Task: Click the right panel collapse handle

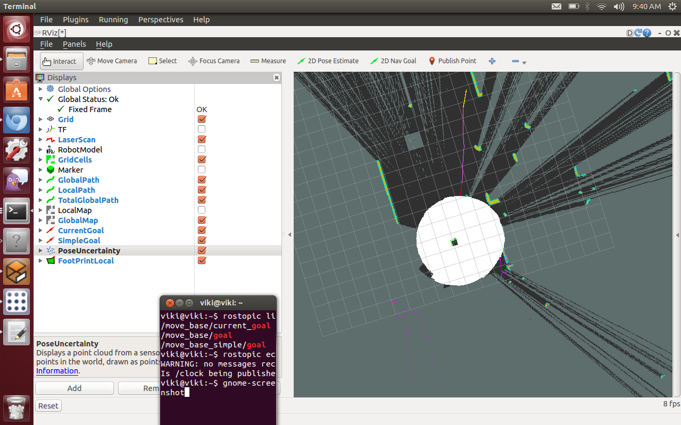Action: (x=677, y=234)
